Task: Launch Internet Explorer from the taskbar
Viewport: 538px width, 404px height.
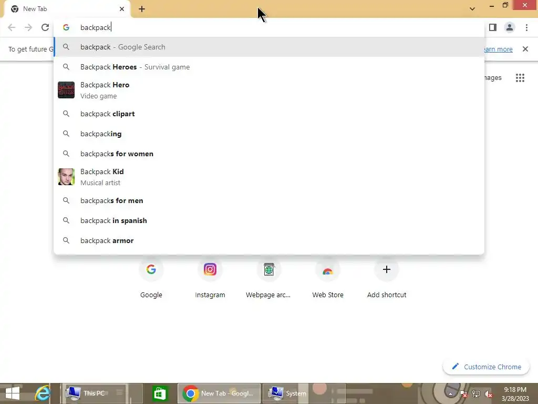Action: pos(43,393)
